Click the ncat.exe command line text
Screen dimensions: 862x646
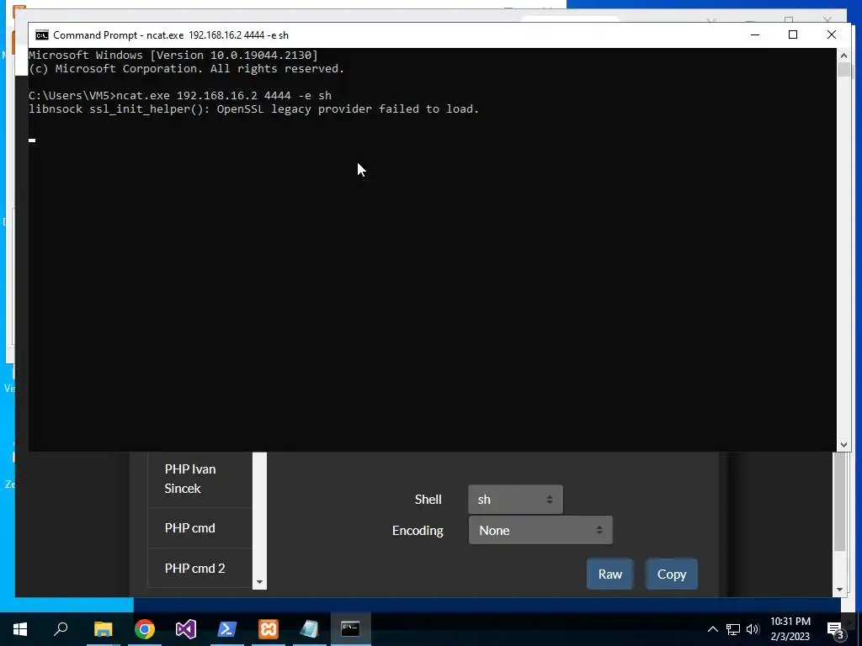(x=224, y=96)
